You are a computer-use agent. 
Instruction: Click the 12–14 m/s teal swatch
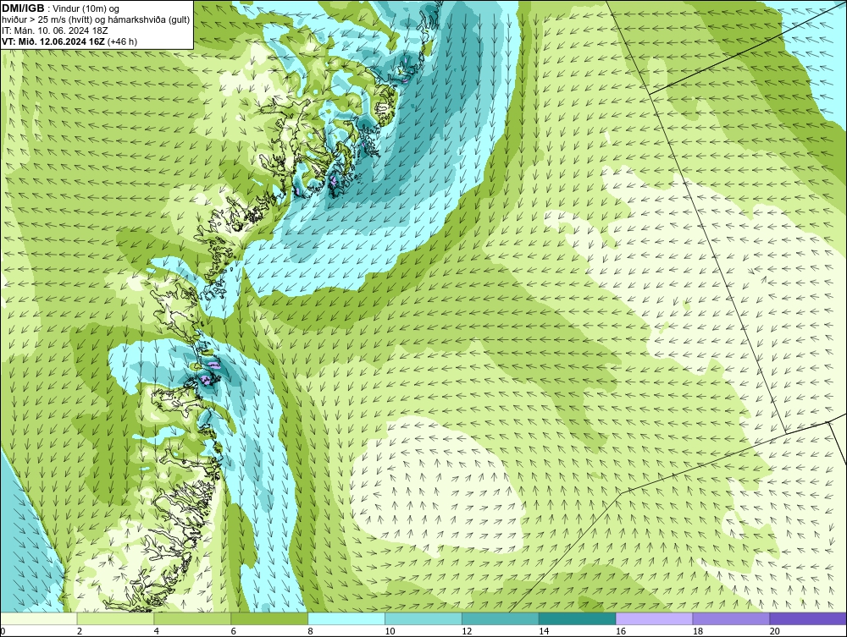pos(501,618)
